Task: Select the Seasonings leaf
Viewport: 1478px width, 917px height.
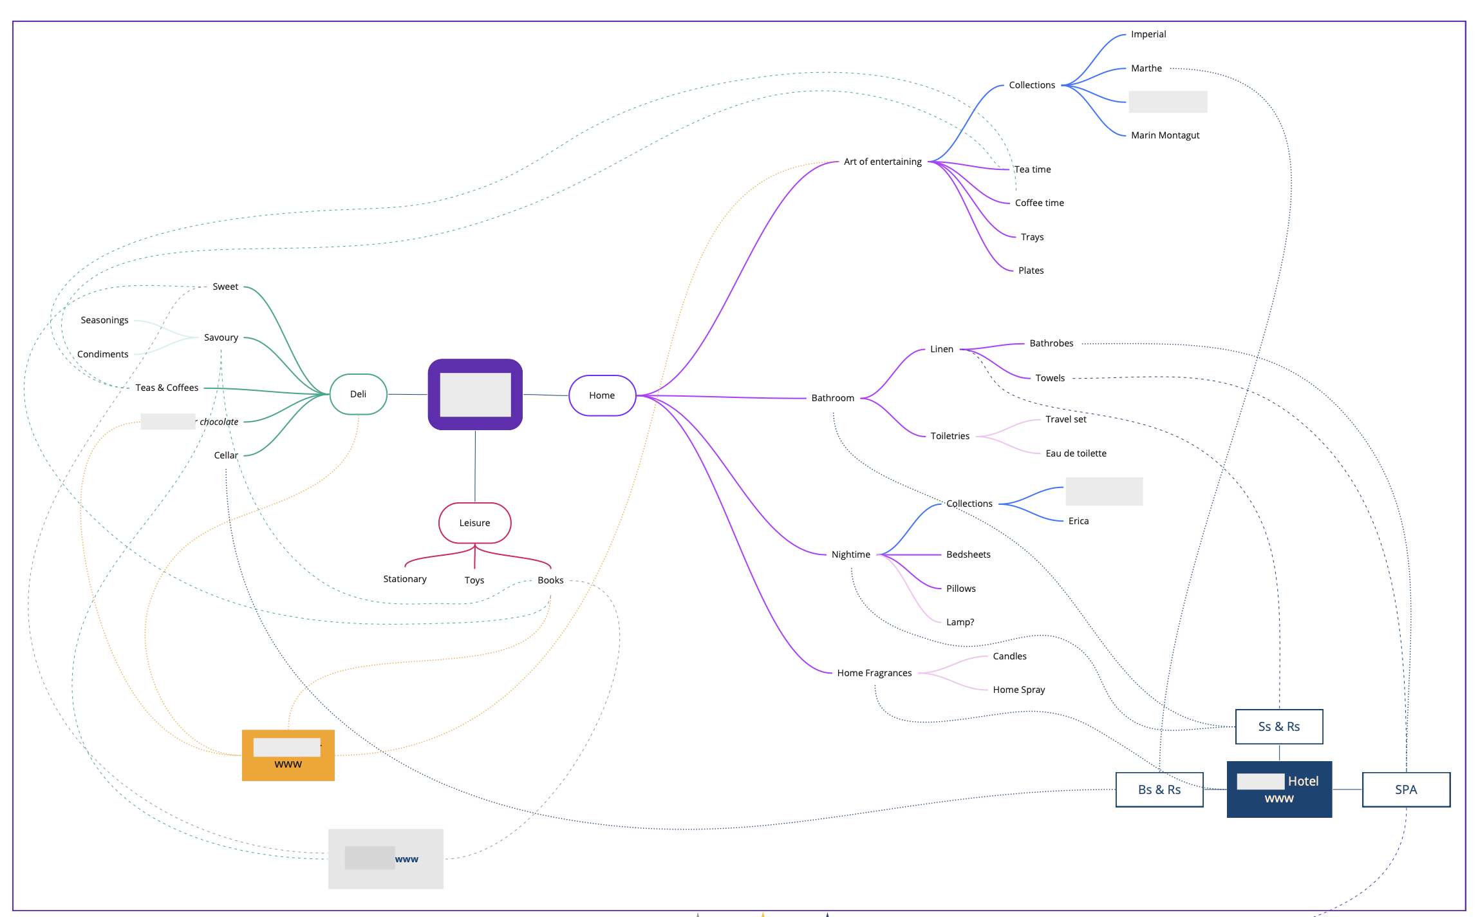Action: (104, 320)
